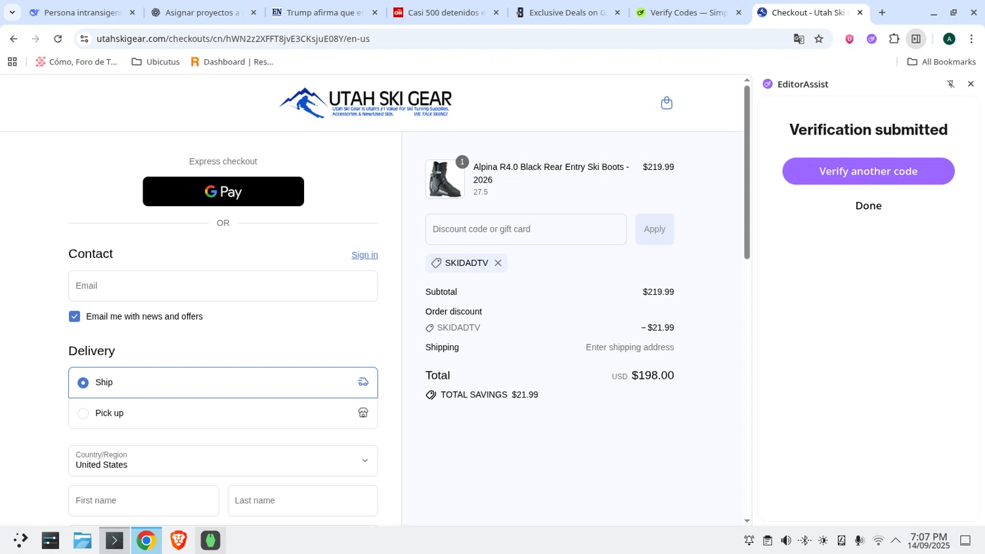985x554 pixels.
Task: Focus the First name field
Action: (x=144, y=501)
